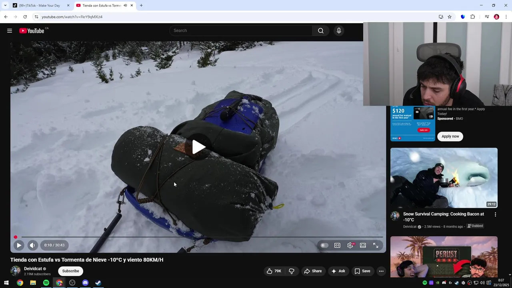The width and height of the screenshot is (512, 288).
Task: Install app icon in address bar
Action: coord(441,17)
